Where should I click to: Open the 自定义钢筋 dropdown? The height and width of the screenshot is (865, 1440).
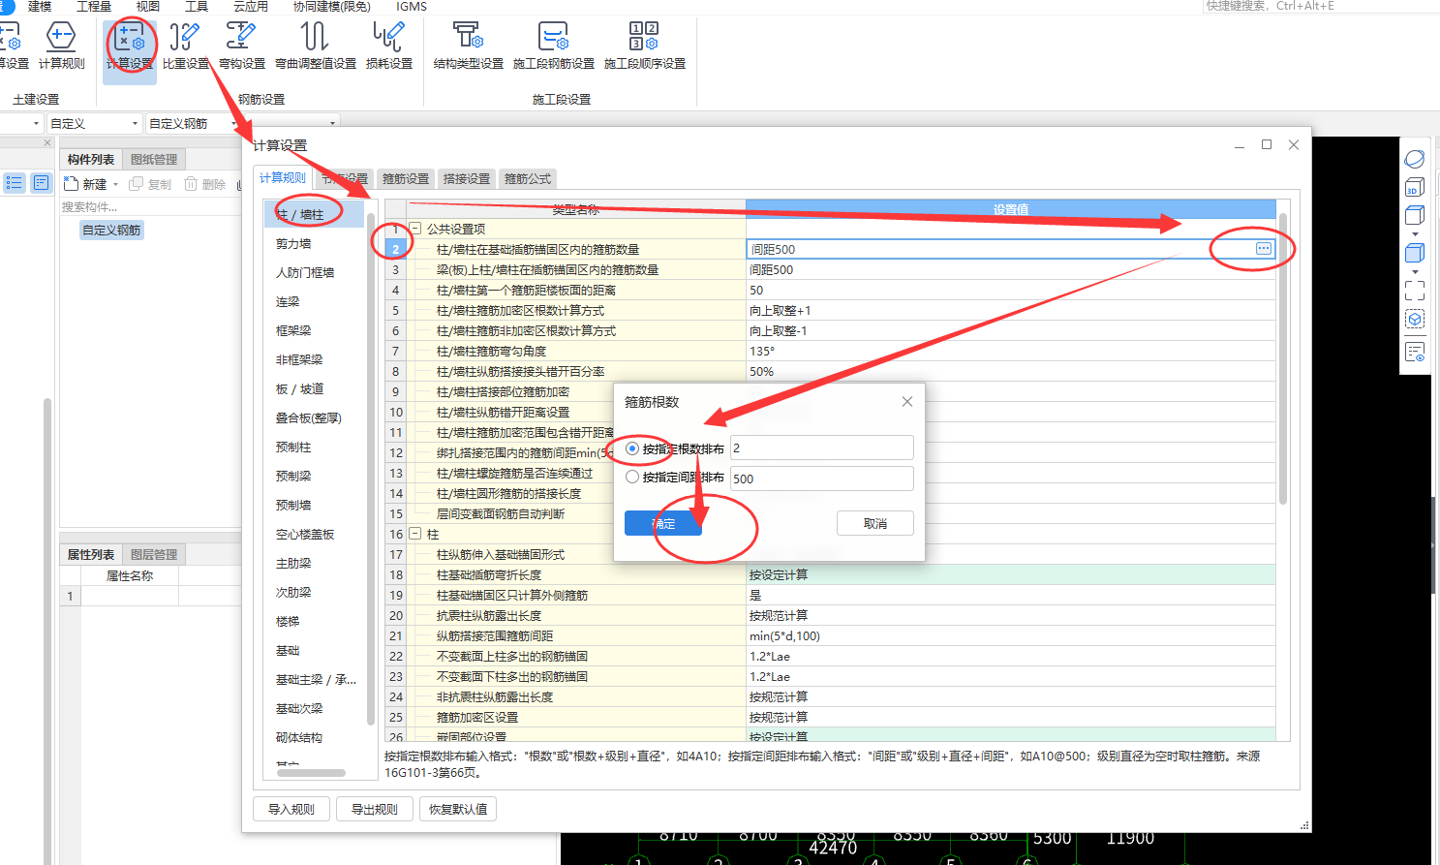tap(192, 123)
